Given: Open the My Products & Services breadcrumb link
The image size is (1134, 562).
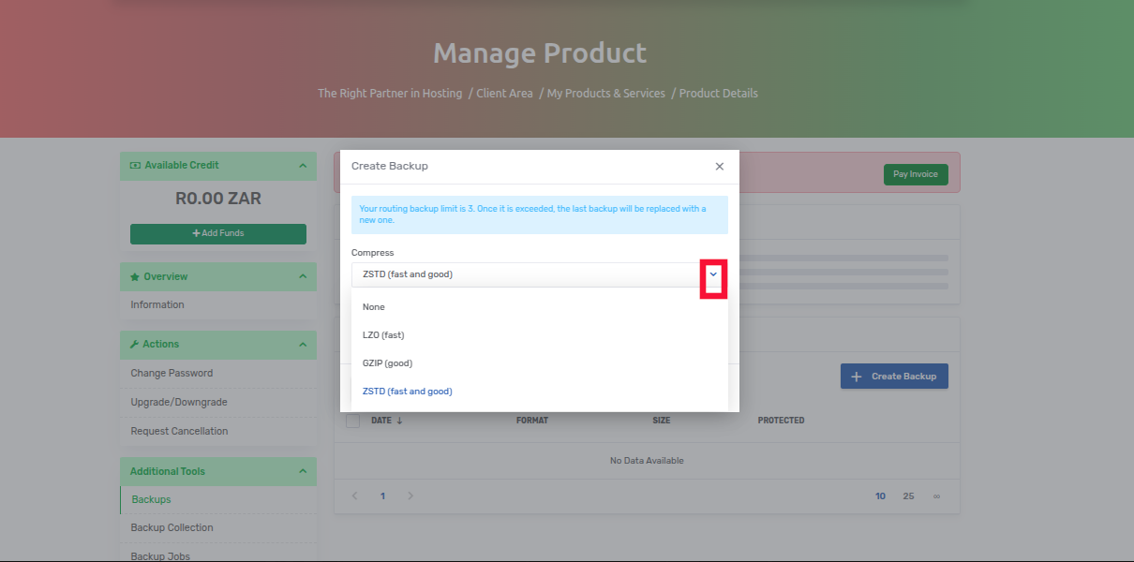Looking at the screenshot, I should (x=605, y=93).
